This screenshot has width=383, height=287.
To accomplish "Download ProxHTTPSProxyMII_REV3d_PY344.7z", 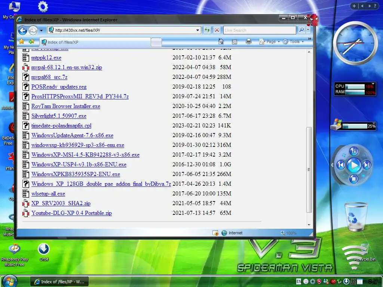I will click(x=80, y=96).
